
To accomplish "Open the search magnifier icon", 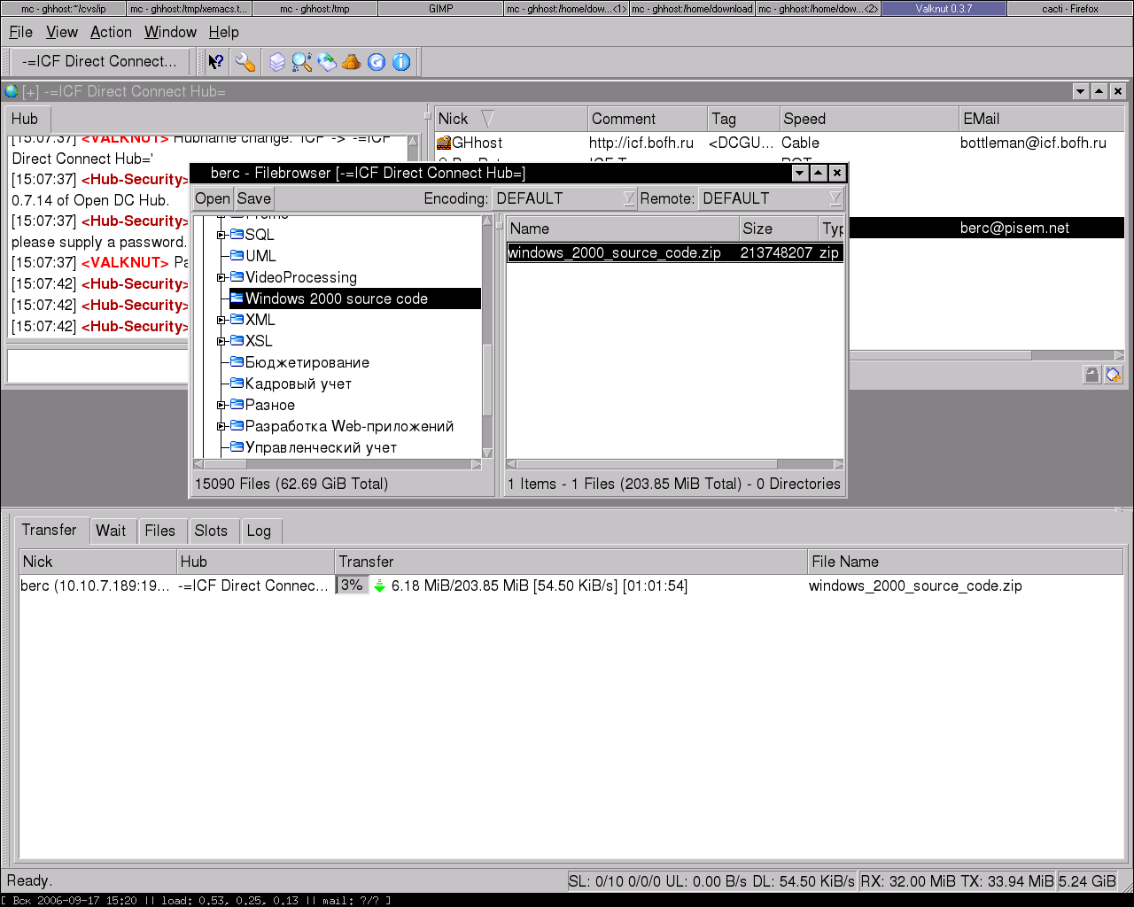I will (302, 62).
